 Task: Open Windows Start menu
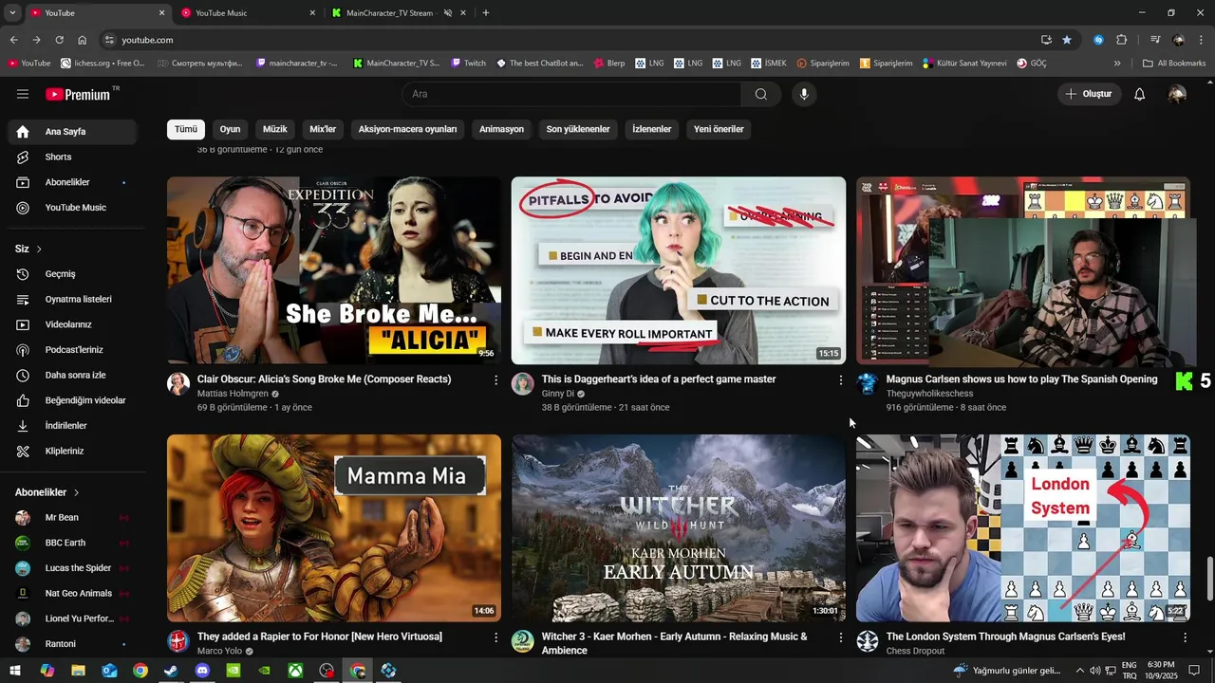15,671
